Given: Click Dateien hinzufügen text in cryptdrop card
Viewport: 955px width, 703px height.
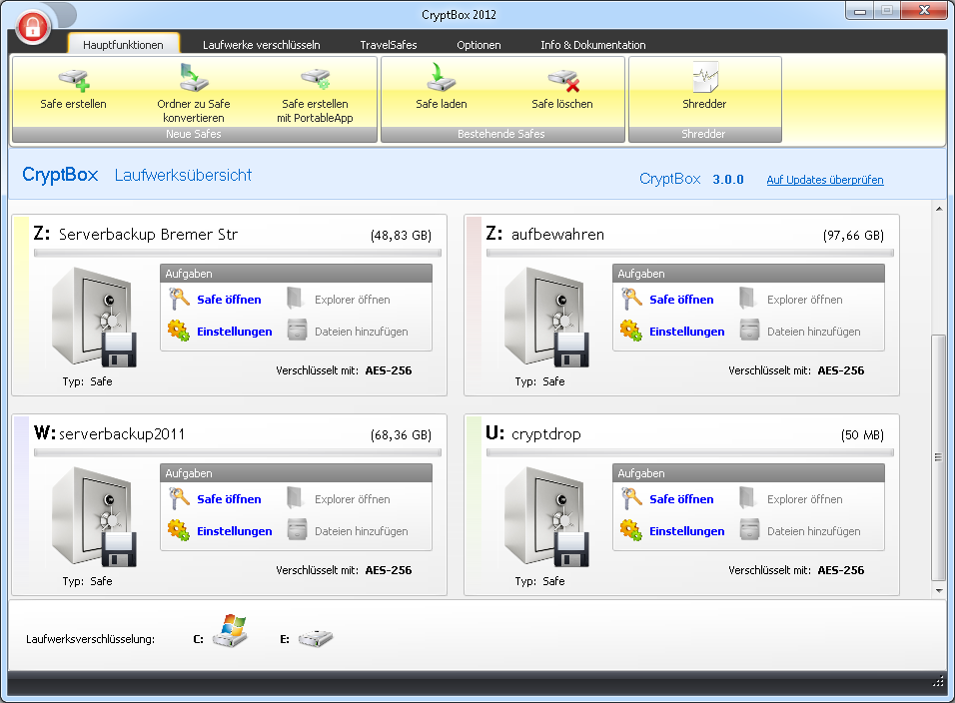Looking at the screenshot, I should tap(814, 531).
